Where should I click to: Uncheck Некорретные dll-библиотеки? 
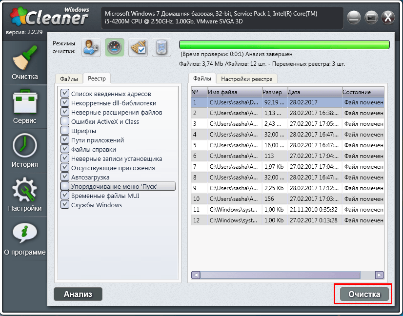click(x=65, y=102)
